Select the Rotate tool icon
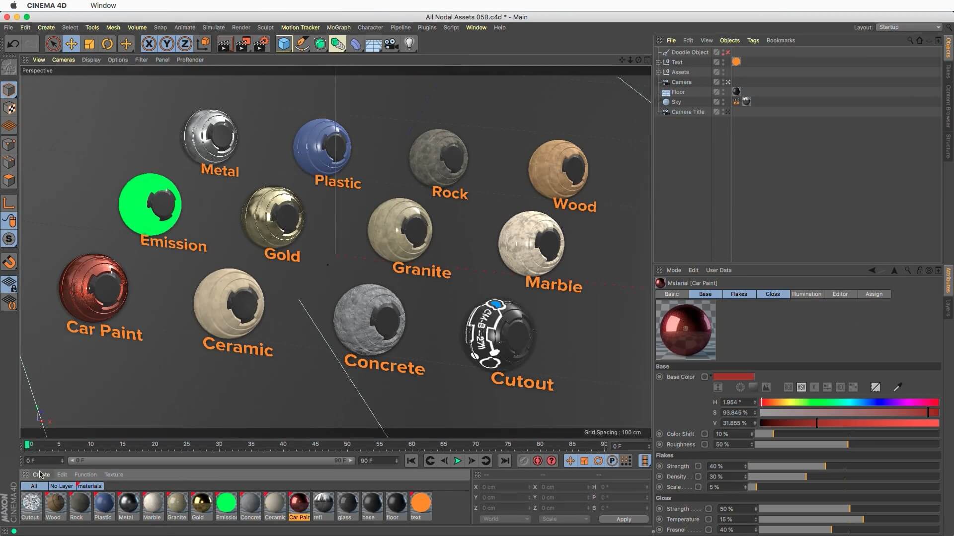This screenshot has height=536, width=954. coord(107,44)
